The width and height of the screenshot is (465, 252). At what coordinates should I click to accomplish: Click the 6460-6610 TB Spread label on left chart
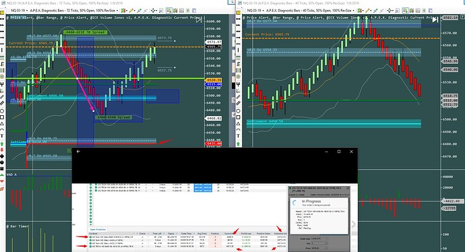85,32
